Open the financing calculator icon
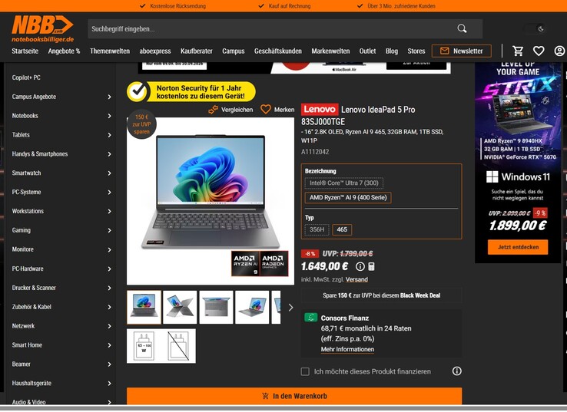This screenshot has width=567, height=412. [371, 266]
